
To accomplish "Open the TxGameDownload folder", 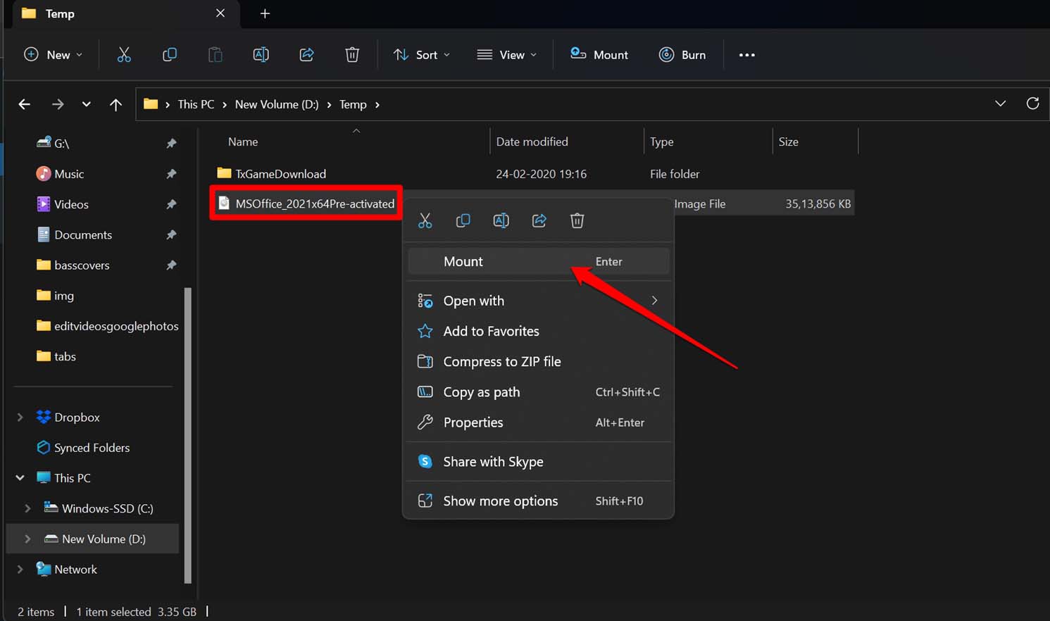I will [x=280, y=174].
